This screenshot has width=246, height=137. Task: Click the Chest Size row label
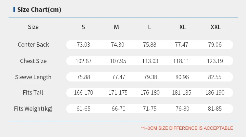point(33,61)
